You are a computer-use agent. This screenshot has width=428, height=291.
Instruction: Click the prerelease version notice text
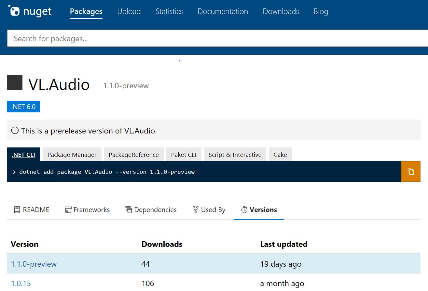click(x=89, y=131)
